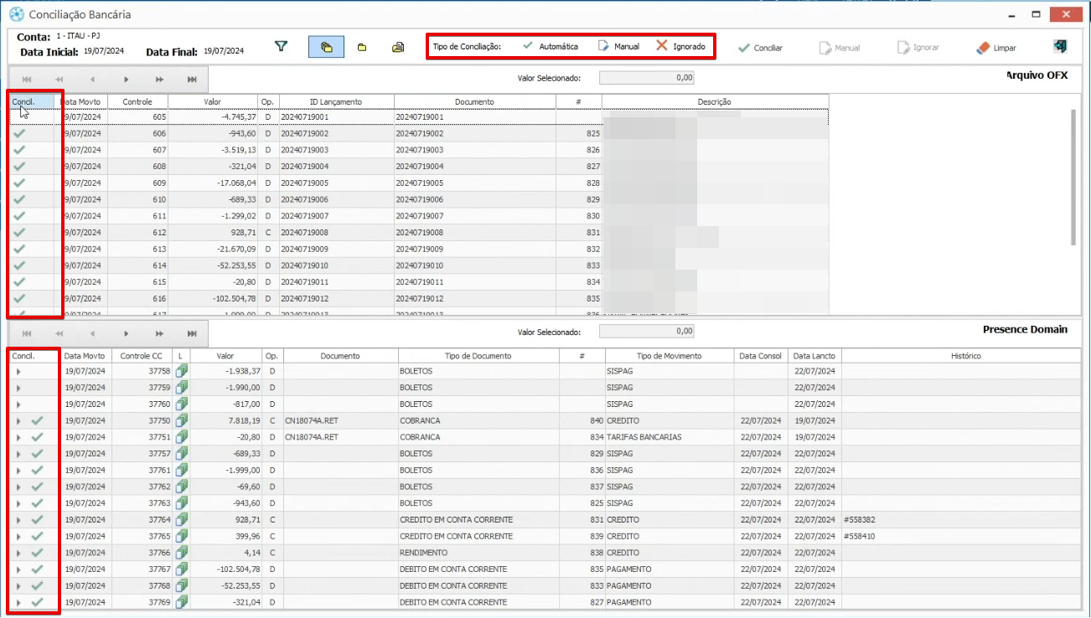The width and height of the screenshot is (1091, 618).
Task: Click CN18074A.RET in the 37750 row
Action: tap(340, 420)
